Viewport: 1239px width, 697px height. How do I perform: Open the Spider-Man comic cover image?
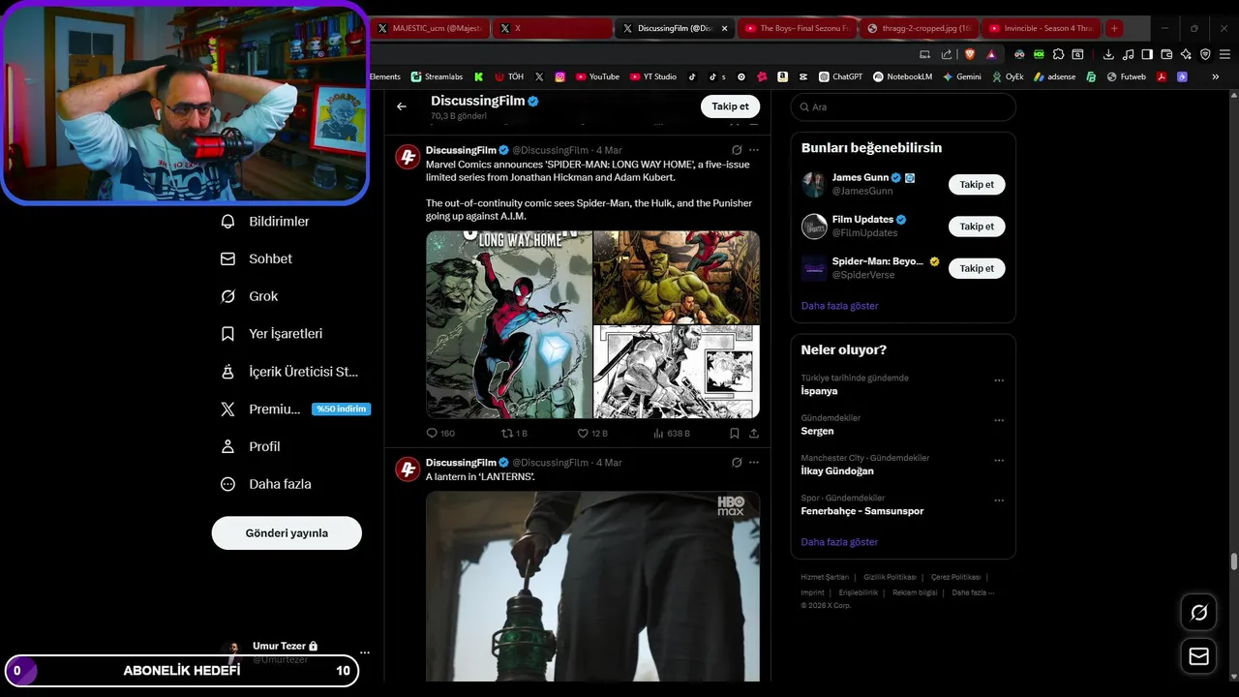509,324
